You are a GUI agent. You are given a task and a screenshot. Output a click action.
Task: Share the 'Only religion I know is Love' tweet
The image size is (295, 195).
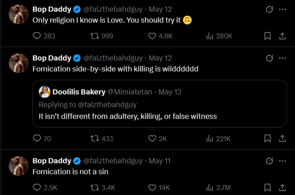(x=282, y=36)
